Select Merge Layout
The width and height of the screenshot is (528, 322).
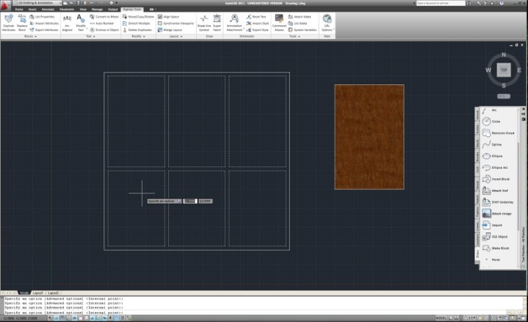tap(170, 30)
